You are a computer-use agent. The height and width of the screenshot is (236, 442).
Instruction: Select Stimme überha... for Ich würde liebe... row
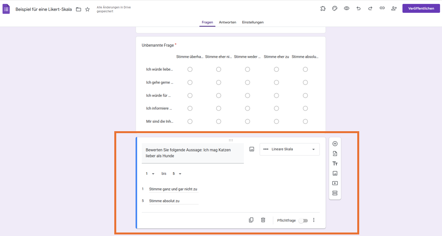coord(190,69)
